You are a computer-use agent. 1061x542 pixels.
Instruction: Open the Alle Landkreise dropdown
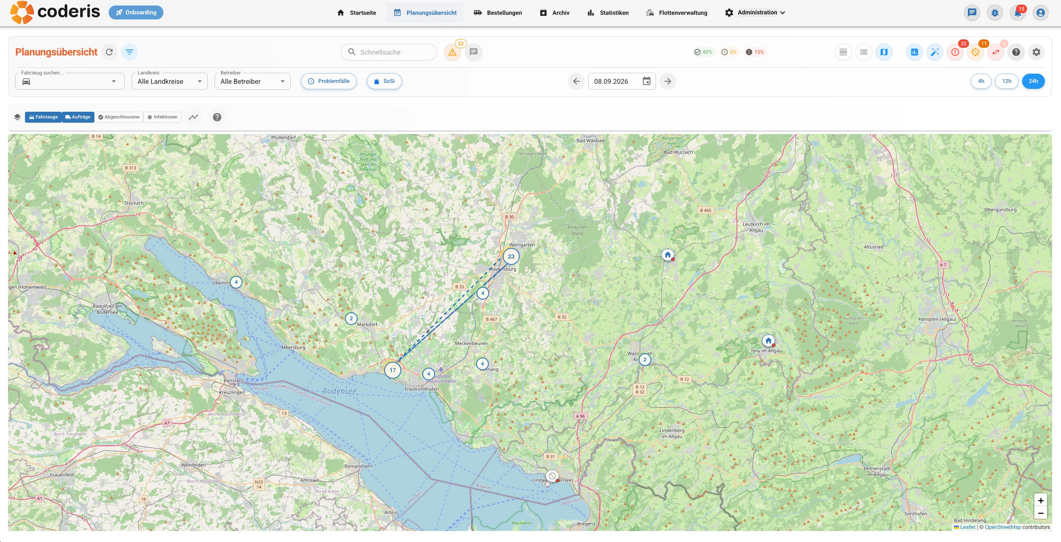point(170,81)
